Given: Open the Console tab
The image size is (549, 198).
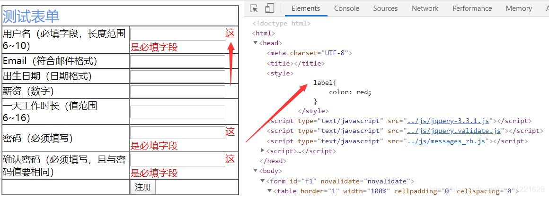Looking at the screenshot, I should pyautogui.click(x=346, y=8).
